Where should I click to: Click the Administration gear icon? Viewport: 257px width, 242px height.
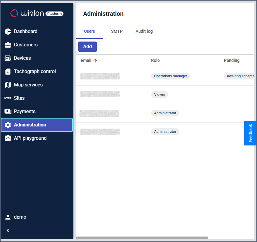[8, 125]
